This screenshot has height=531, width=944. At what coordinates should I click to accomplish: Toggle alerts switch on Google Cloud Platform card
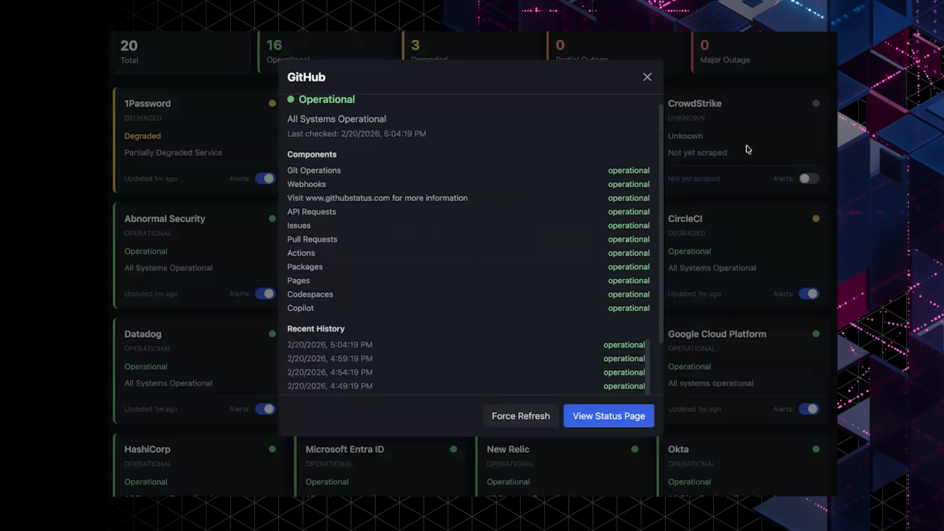809,409
